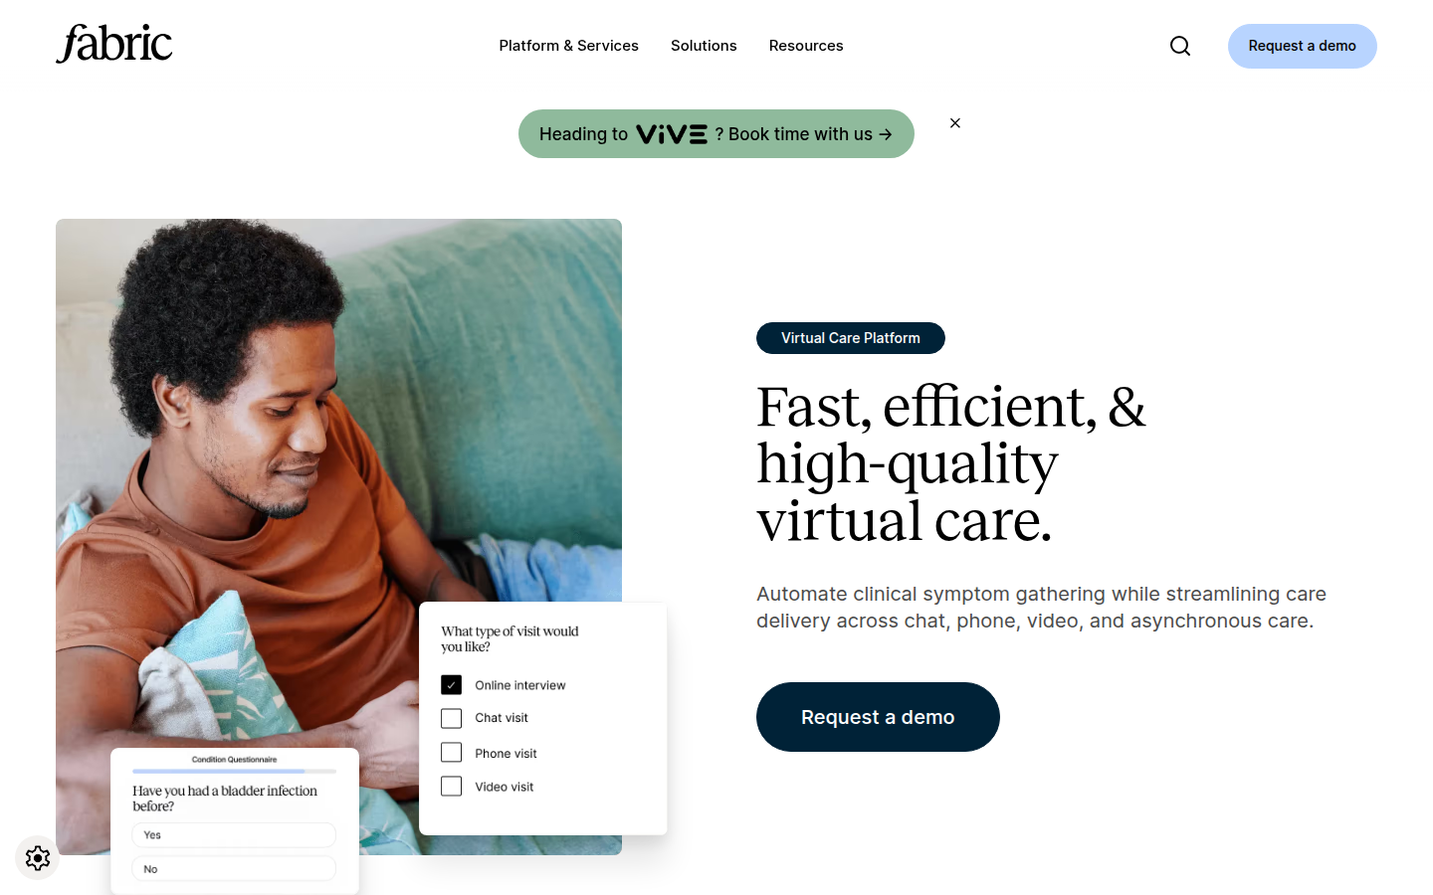Click the large dark Request a demo button

(878, 717)
